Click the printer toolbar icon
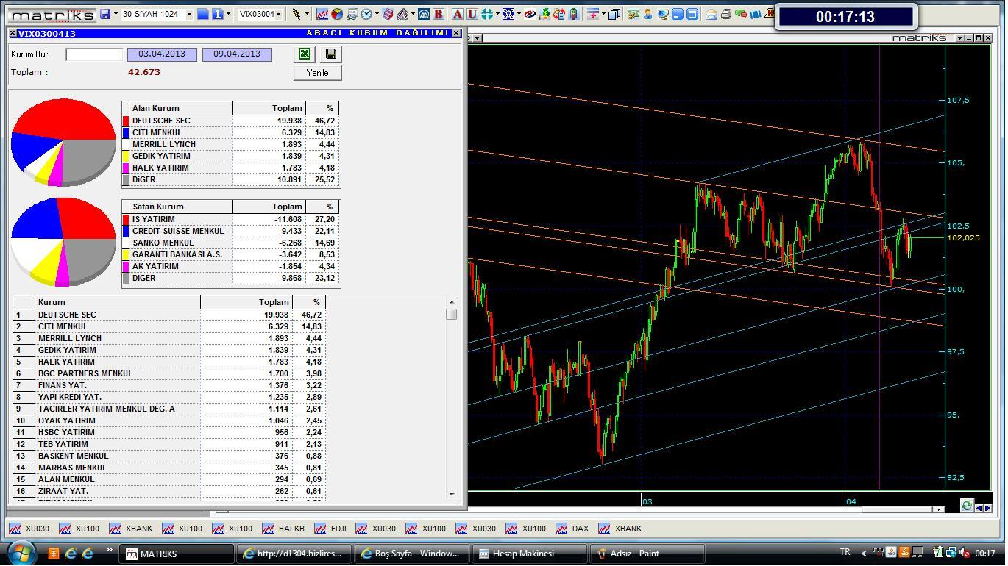This screenshot has width=1008, height=566. (725, 14)
